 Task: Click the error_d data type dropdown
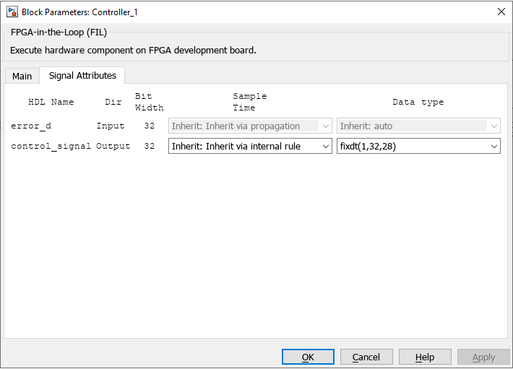tap(418, 126)
